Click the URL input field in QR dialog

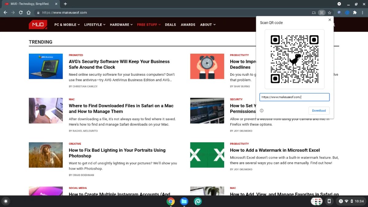pos(294,97)
